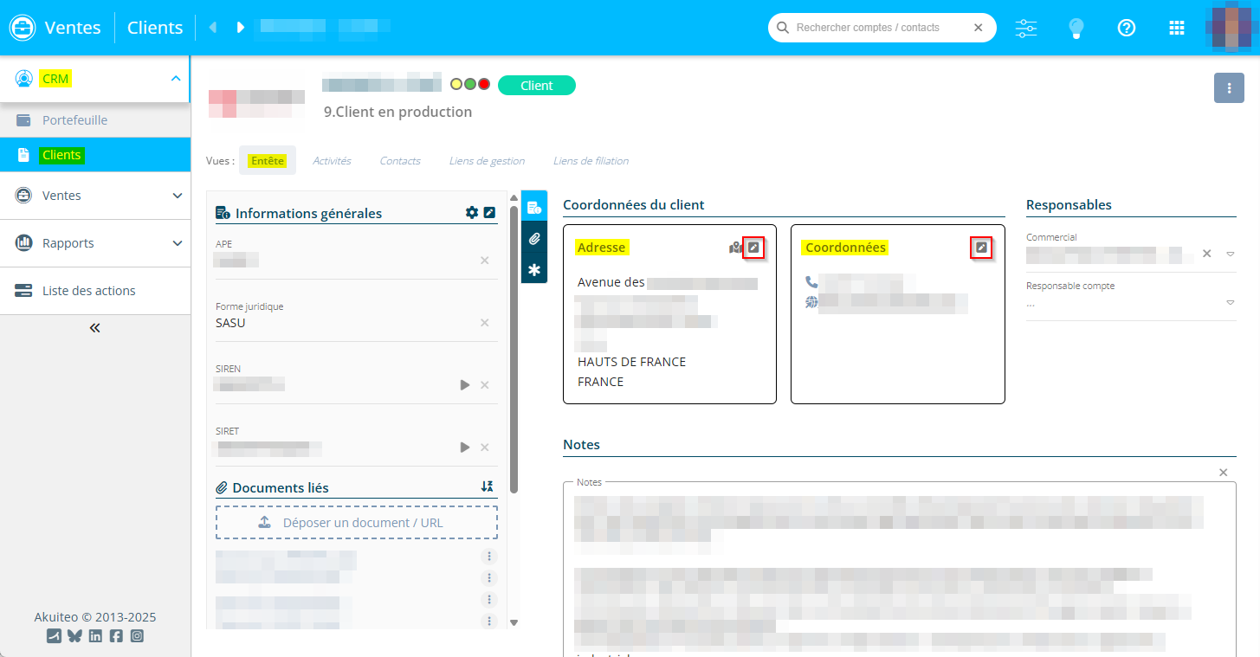Image resolution: width=1260 pixels, height=657 pixels.
Task: Open the paperclip attachments side tab
Action: (x=534, y=239)
